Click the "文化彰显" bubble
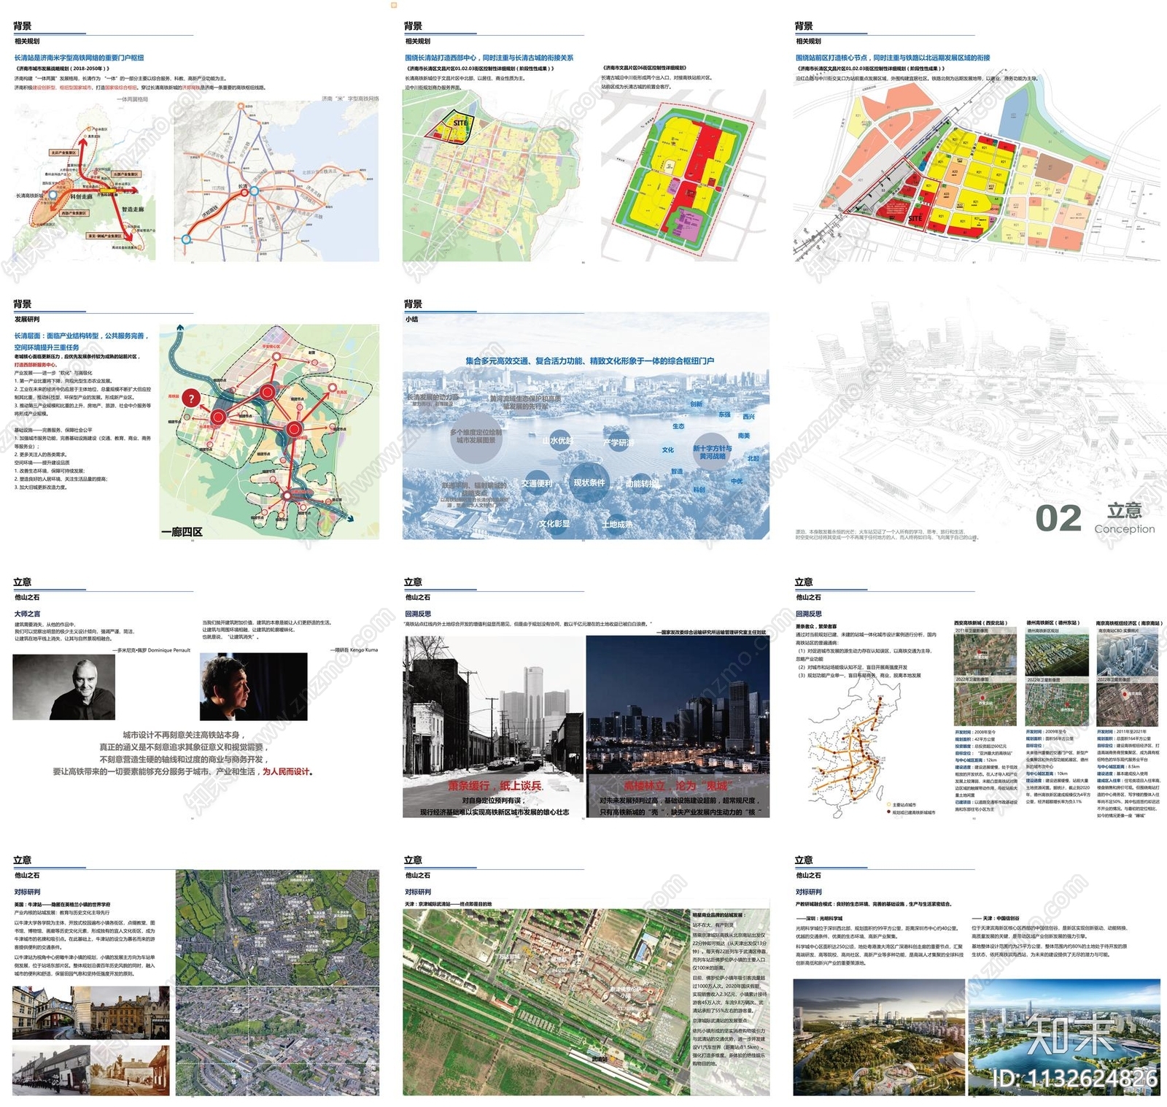 554,524
